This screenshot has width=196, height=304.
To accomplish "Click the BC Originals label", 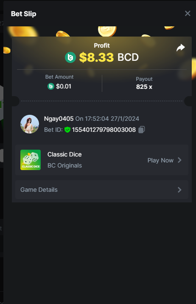I will (x=64, y=165).
